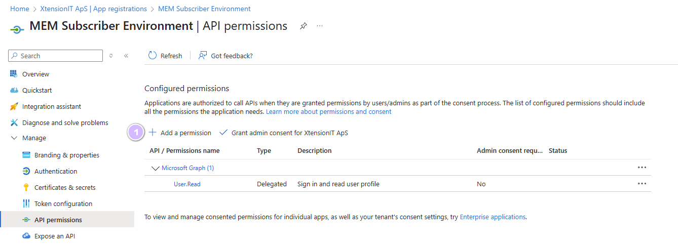This screenshot has width=678, height=245.
Task: Open the ellipsis menu next to title
Action: click(320, 26)
